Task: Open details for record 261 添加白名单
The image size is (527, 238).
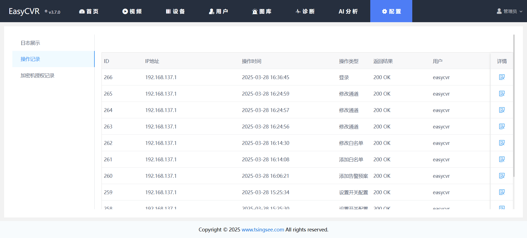Action: tap(502, 159)
